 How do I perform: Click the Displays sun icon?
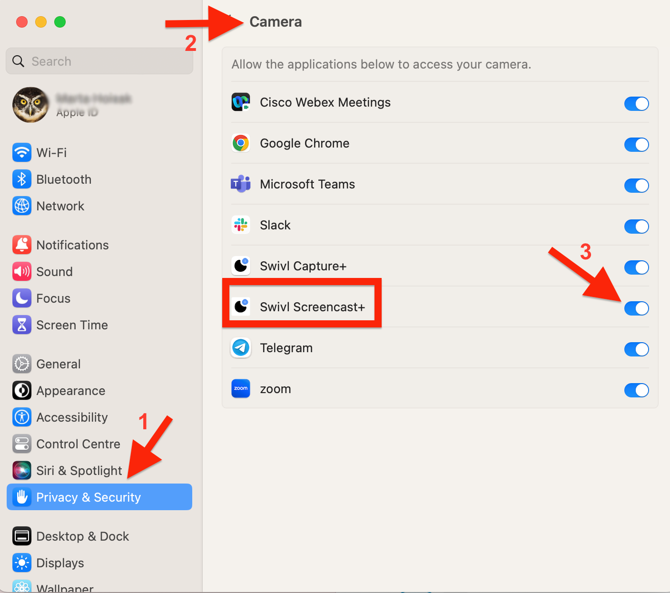22,563
